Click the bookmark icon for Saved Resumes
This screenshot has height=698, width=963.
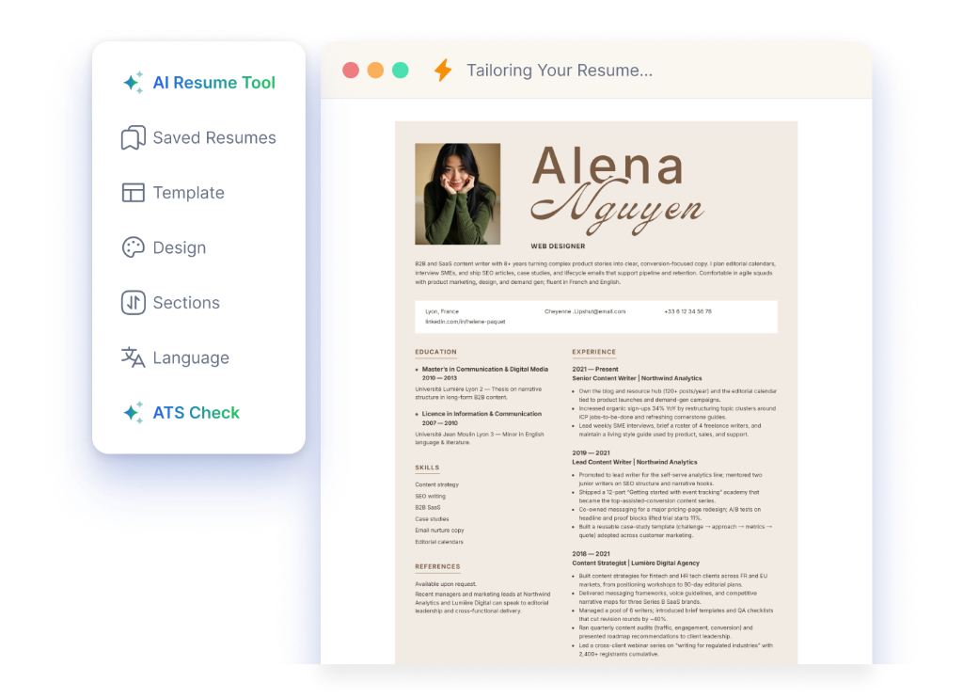click(134, 137)
